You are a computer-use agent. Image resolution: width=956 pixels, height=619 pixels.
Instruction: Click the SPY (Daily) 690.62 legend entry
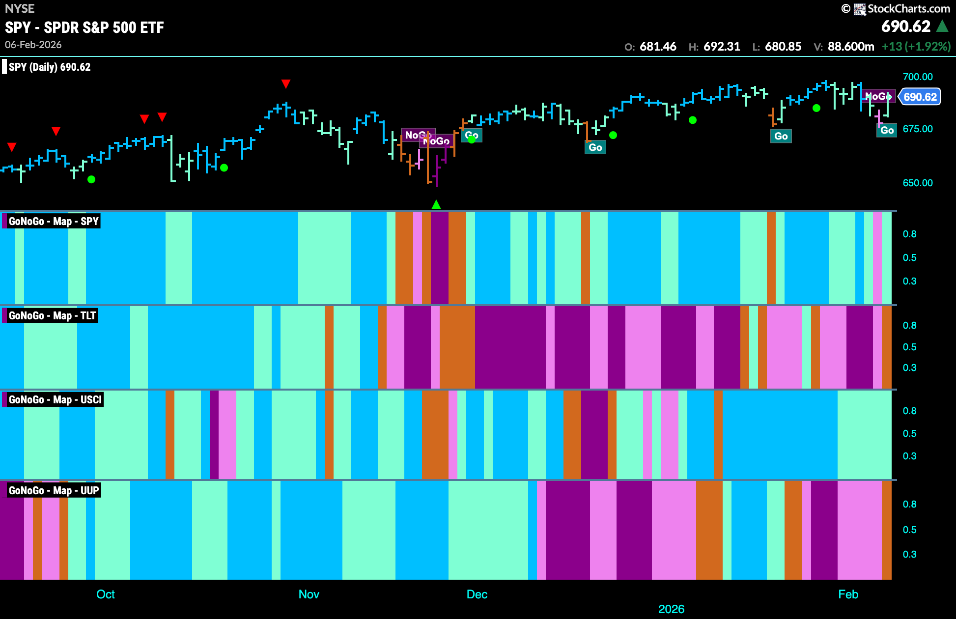click(48, 67)
